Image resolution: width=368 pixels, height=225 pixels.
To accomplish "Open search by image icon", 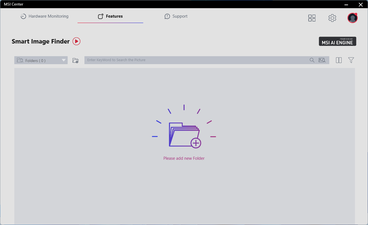I will tap(322, 60).
